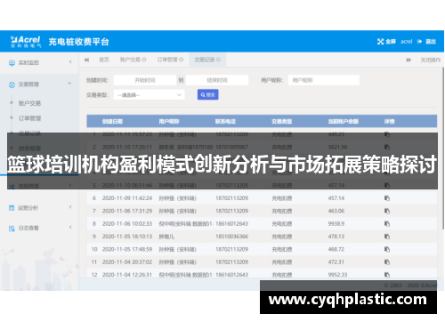This screenshot has height=322, width=445.
Task: Open the acrel user account label
Action: pyautogui.click(x=406, y=42)
